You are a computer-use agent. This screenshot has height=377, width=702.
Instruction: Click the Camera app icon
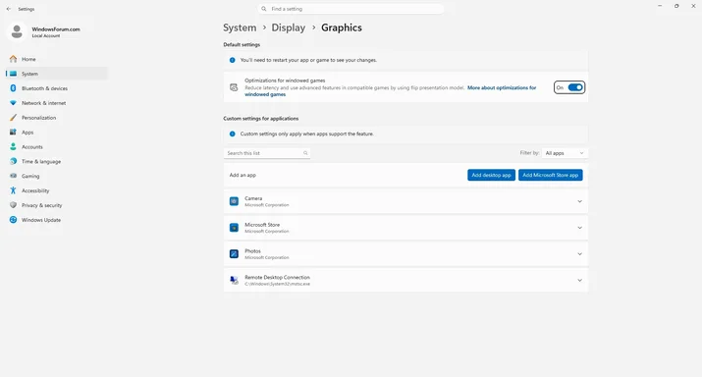point(234,201)
